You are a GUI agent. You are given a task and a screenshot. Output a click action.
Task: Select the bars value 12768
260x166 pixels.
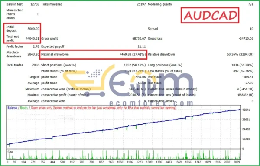pos(35,4)
